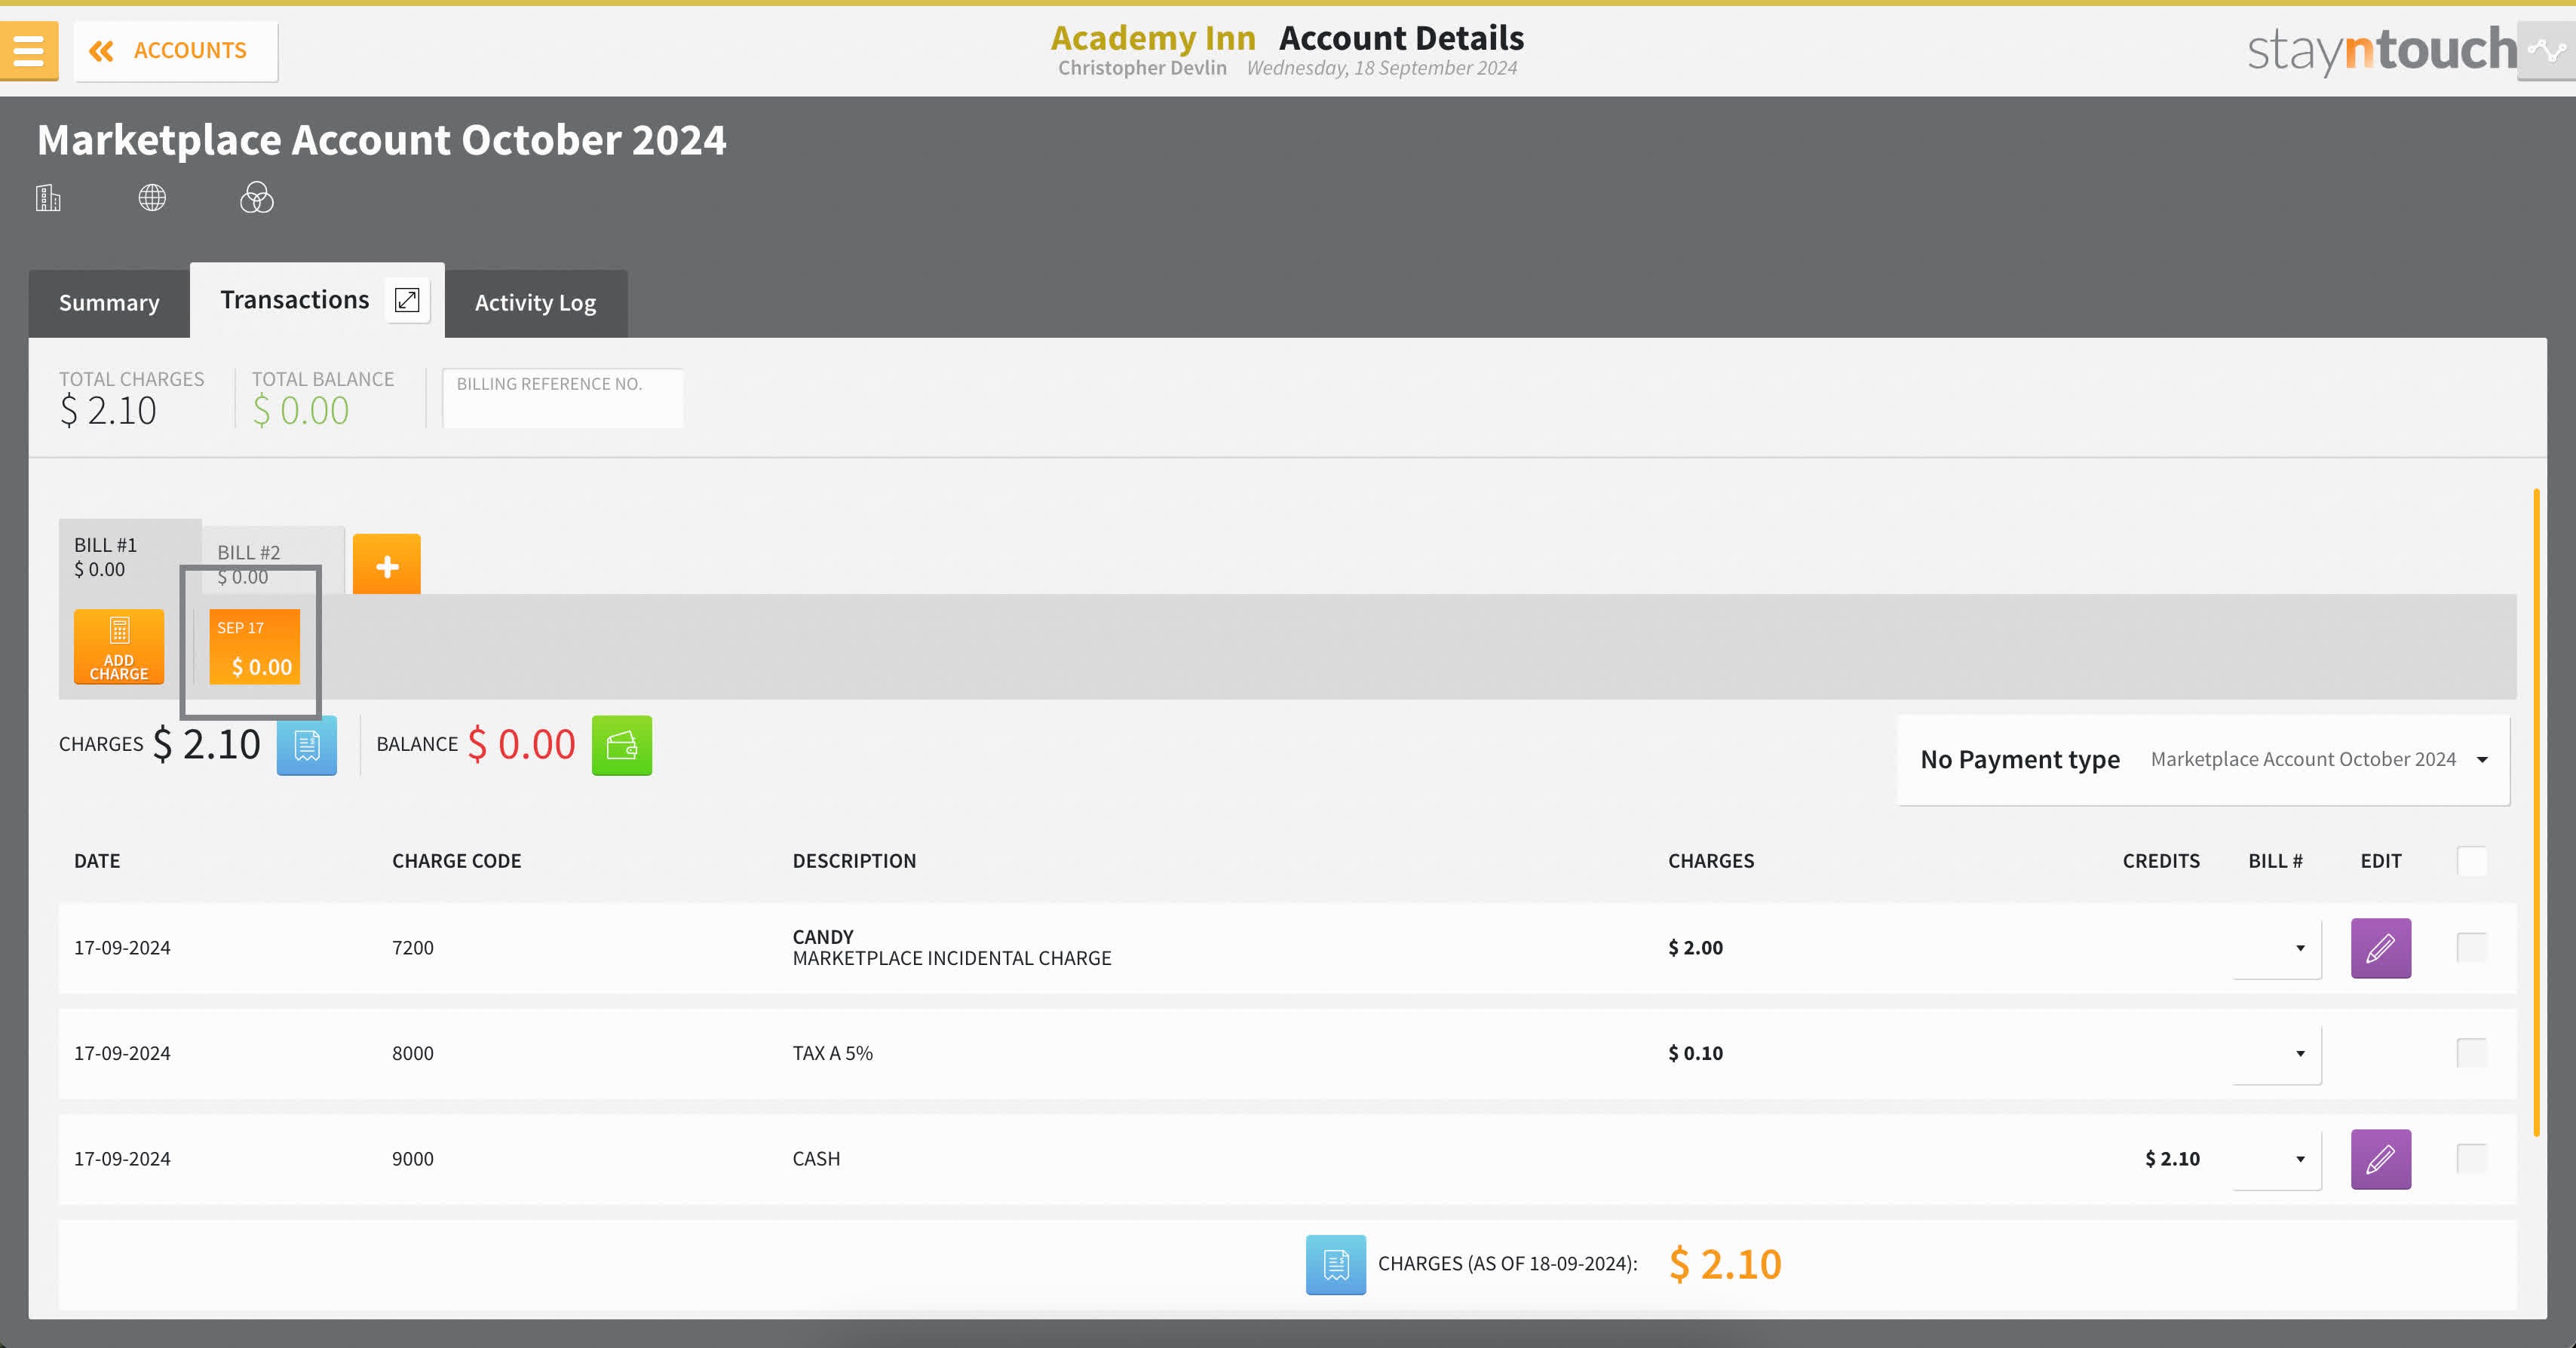The height and width of the screenshot is (1348, 2576).
Task: Go back to Accounts
Action: [176, 50]
